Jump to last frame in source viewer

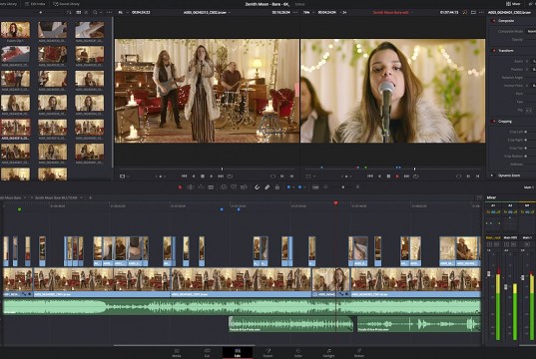[x=221, y=177]
